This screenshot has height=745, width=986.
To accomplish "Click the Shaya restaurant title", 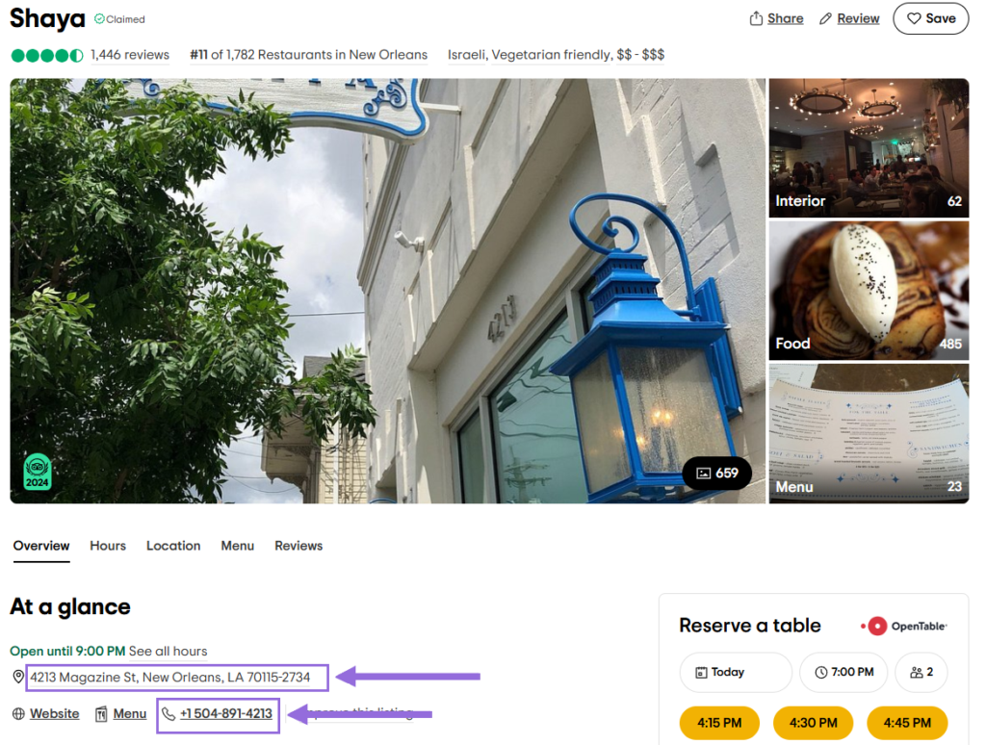I will [47, 19].
